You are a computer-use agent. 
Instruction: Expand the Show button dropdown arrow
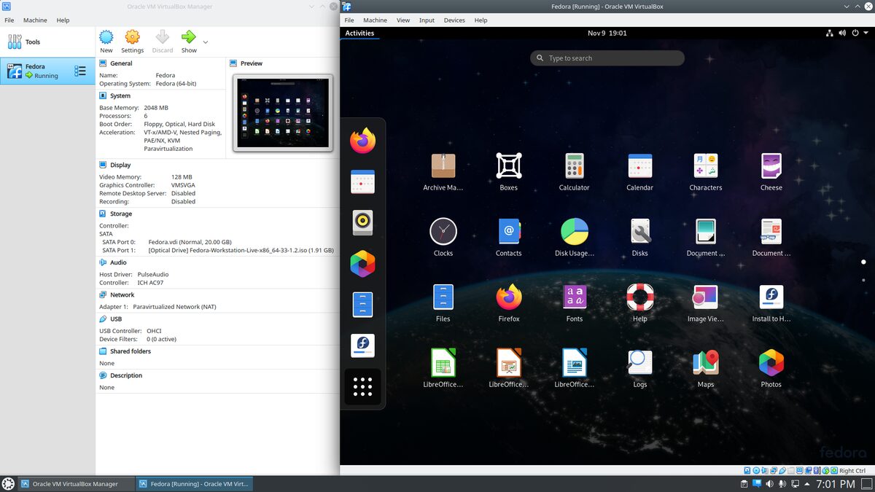(x=206, y=42)
